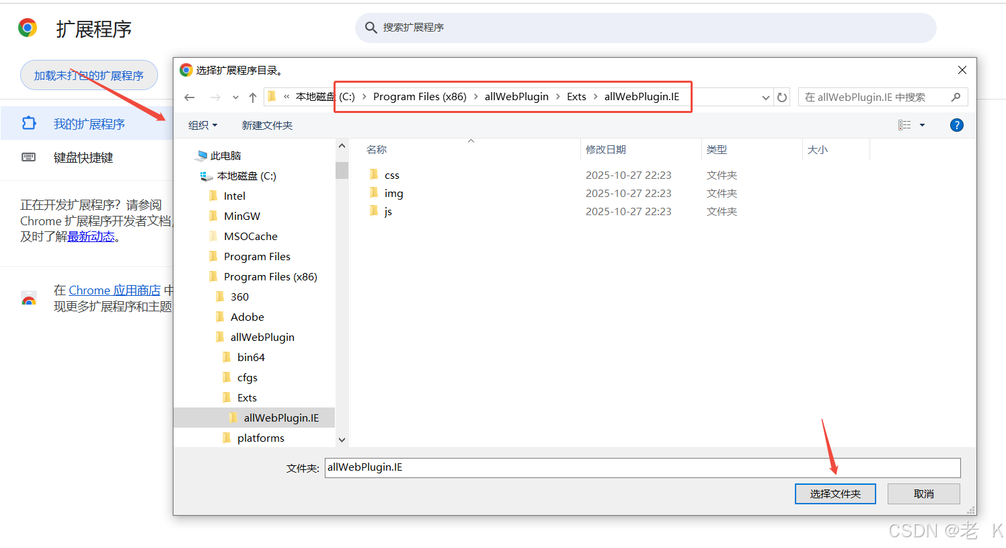The image size is (1006, 548).
Task: Click the js folder icon
Action: pyautogui.click(x=374, y=211)
